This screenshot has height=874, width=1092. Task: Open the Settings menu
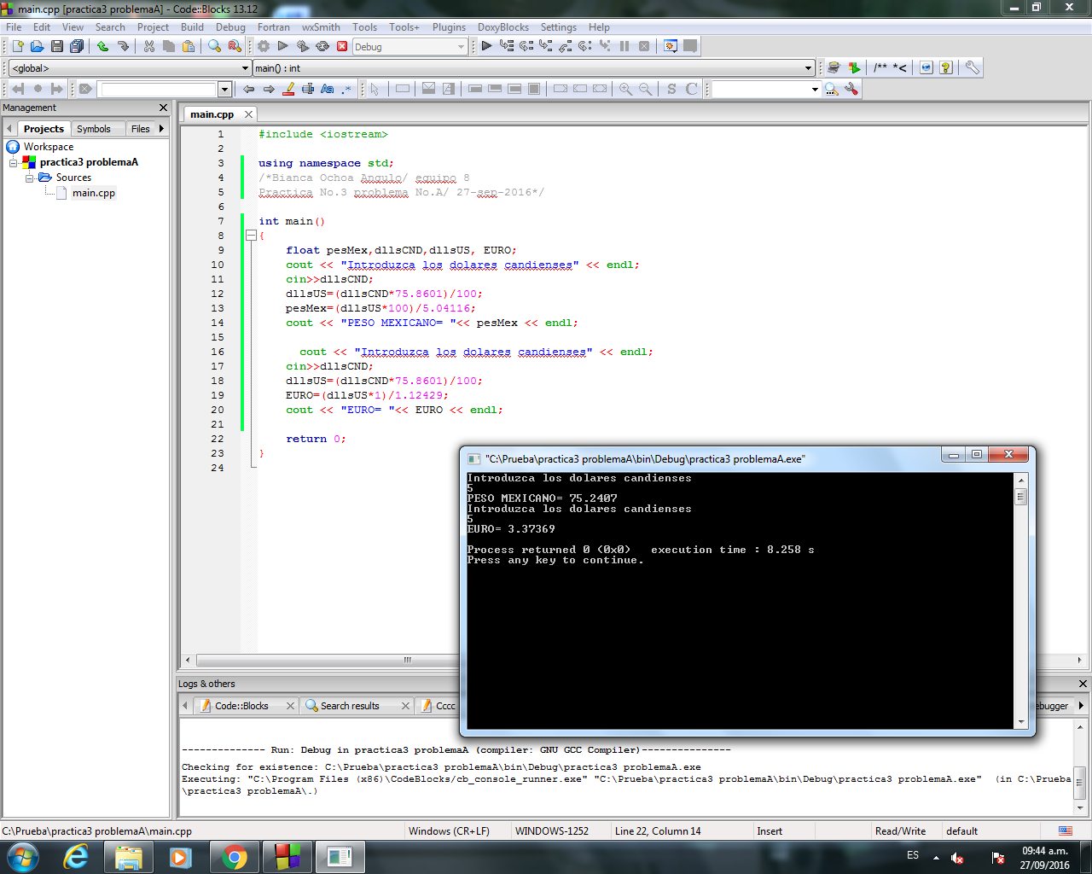click(x=559, y=27)
